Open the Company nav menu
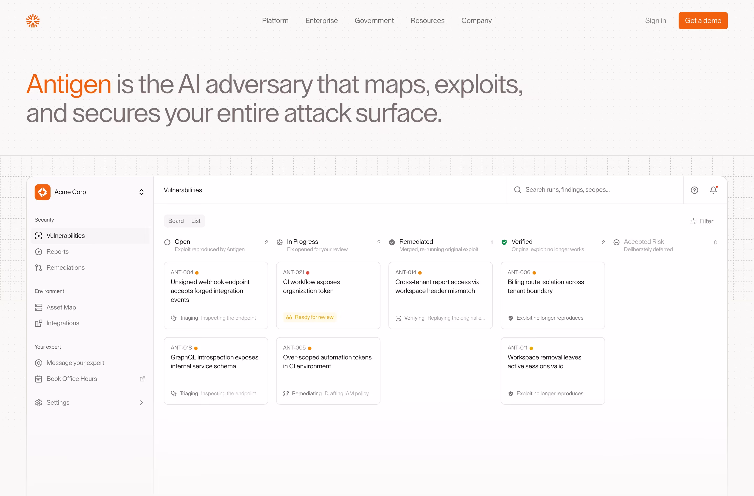Viewport: 754px width, 496px height. tap(476, 21)
